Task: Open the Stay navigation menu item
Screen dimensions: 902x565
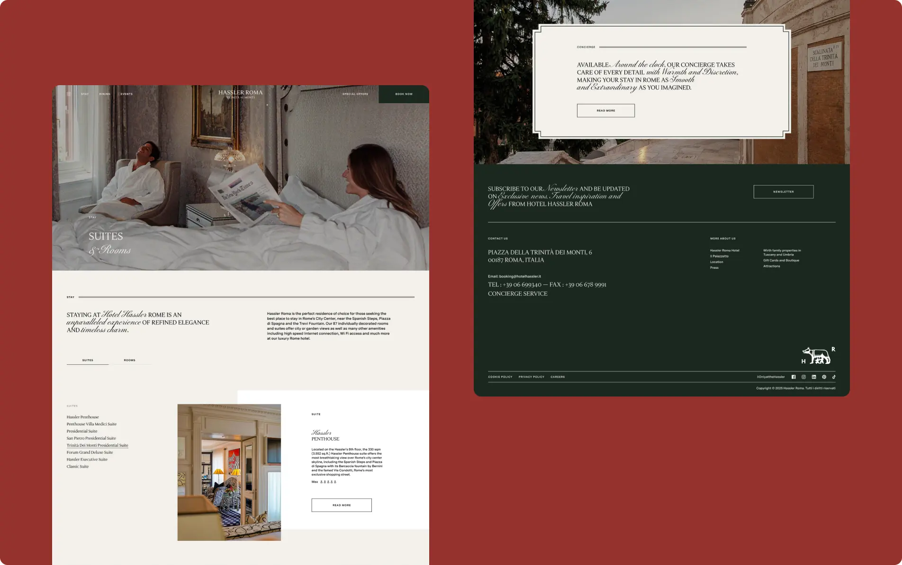Action: [85, 94]
